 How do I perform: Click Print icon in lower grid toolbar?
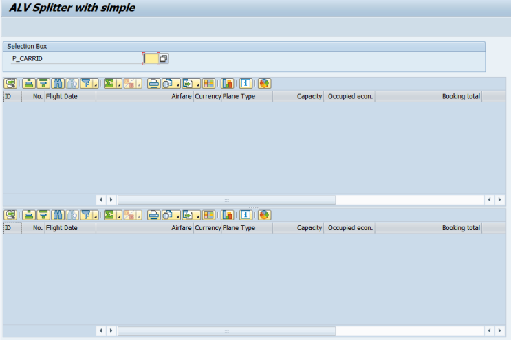[153, 215]
